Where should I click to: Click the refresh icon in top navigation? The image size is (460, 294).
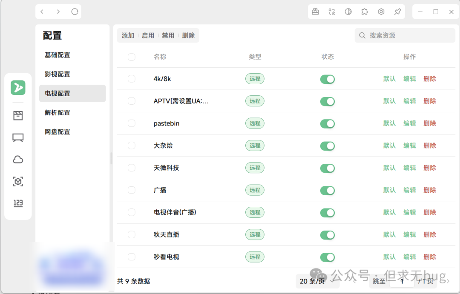point(75,12)
